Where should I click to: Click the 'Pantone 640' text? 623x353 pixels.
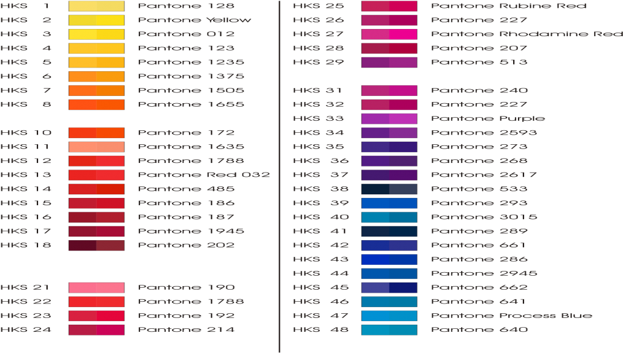tap(479, 329)
